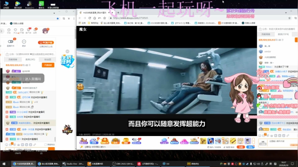Click the orange PC client button
298x167 pixels.
coord(46,43)
